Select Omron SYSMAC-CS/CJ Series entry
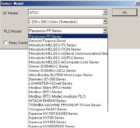This screenshot has width=140, height=128. tap(68, 71)
